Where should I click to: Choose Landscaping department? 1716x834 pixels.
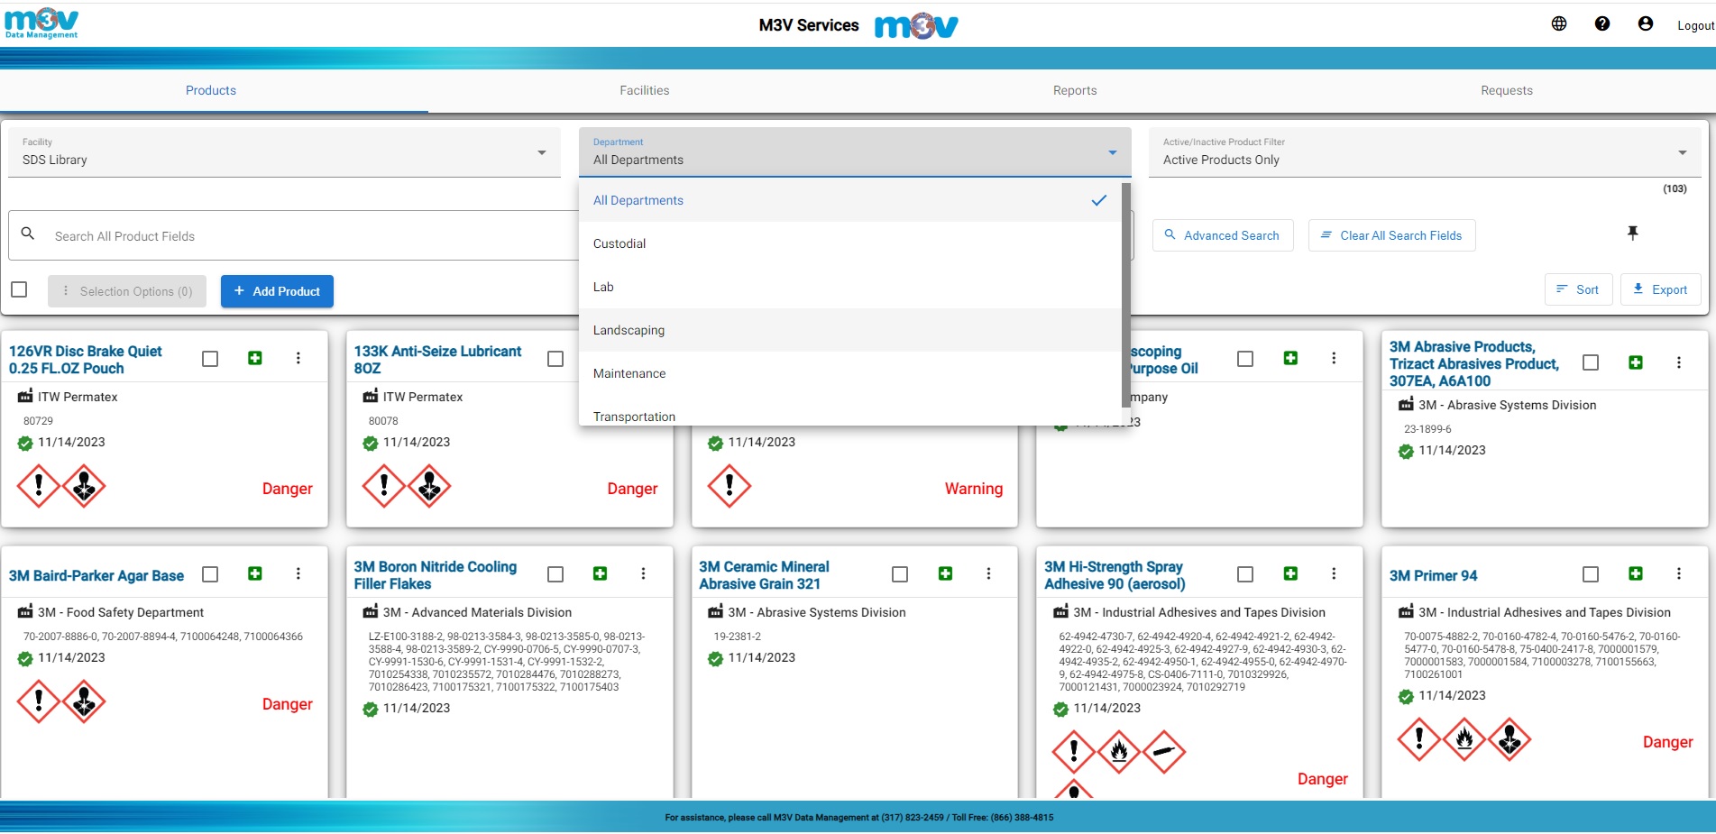click(x=849, y=330)
